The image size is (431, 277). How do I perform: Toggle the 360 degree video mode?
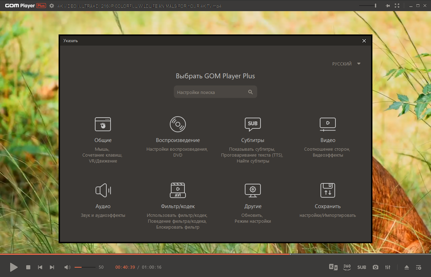point(347,267)
